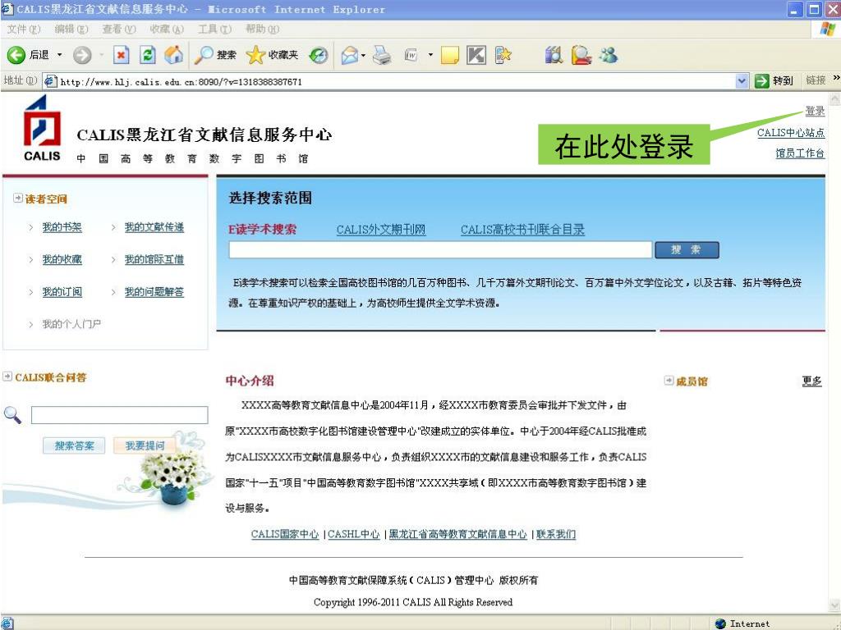Viewport: 841px width, 630px height.
Task: Click the Internet zone globe in status bar
Action: pos(720,623)
